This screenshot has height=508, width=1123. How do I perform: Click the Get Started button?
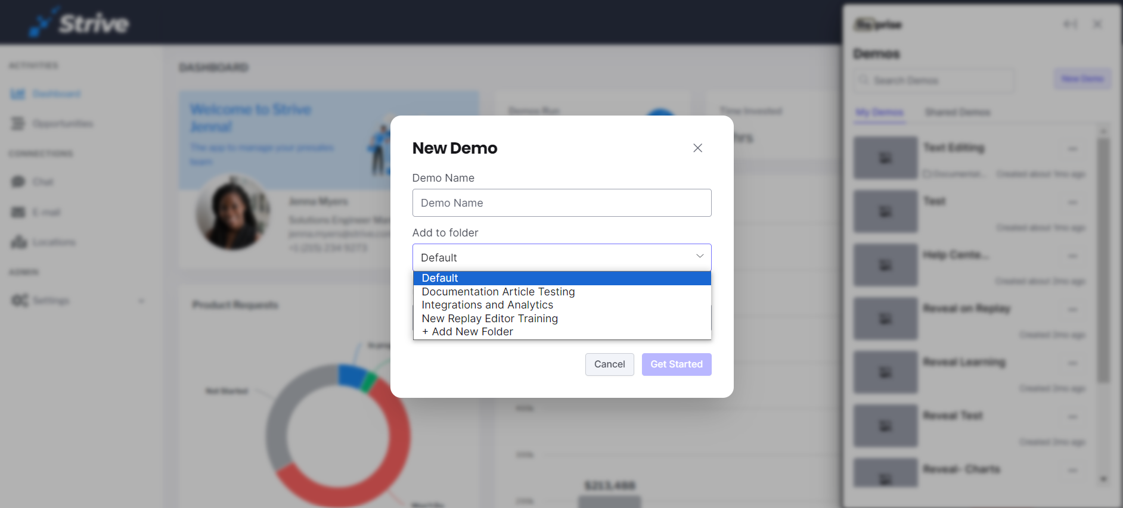[677, 364]
